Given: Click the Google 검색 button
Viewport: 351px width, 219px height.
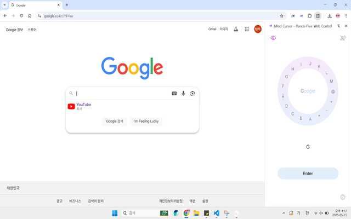Looking at the screenshot, I should click(115, 121).
